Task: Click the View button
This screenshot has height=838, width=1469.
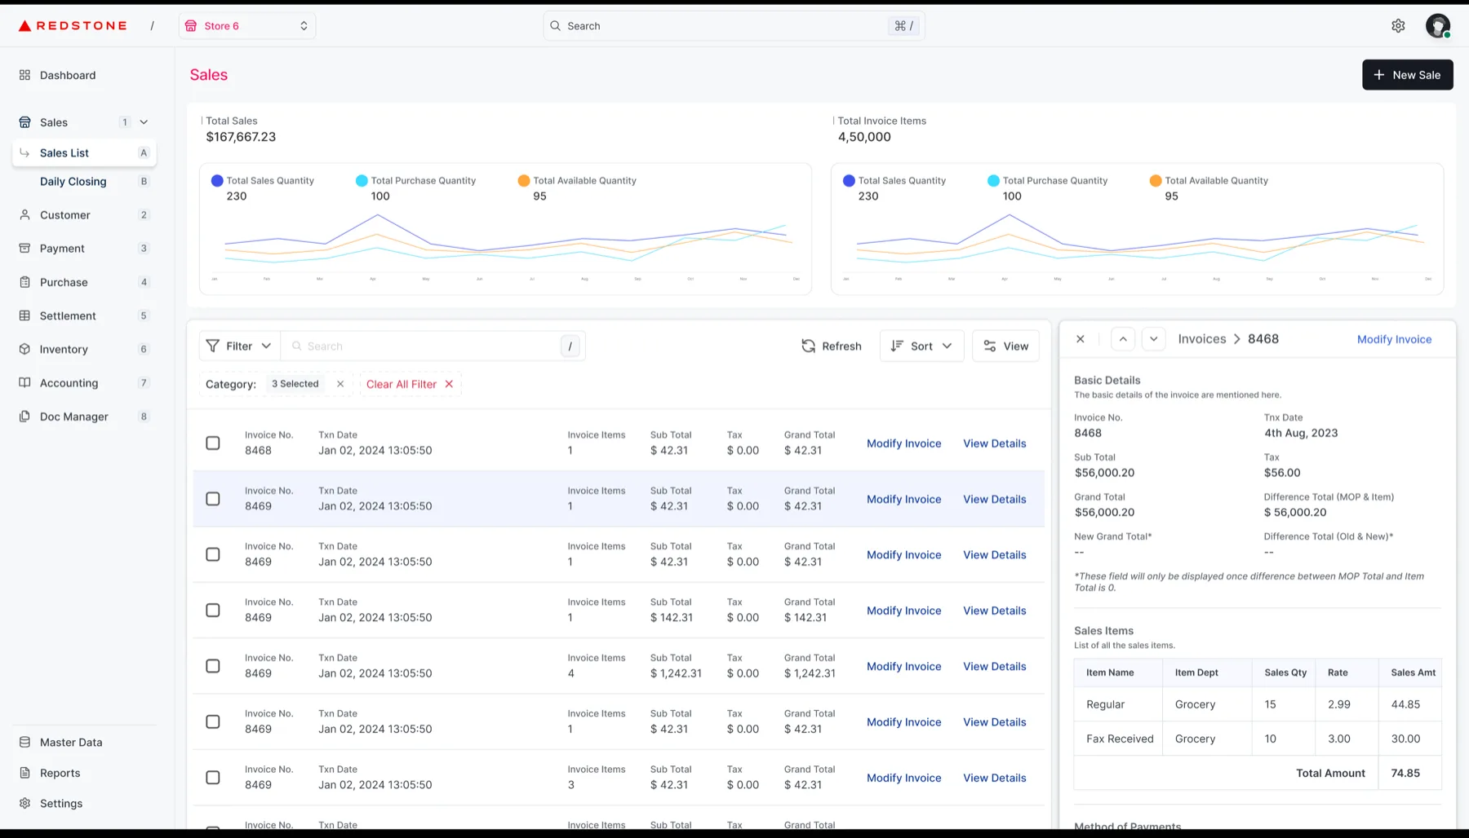Action: pyautogui.click(x=1005, y=346)
